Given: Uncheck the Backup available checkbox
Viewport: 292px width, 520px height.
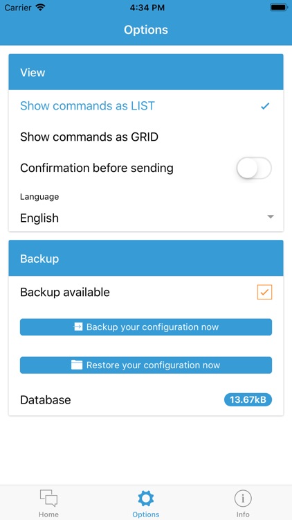Looking at the screenshot, I should tap(264, 292).
